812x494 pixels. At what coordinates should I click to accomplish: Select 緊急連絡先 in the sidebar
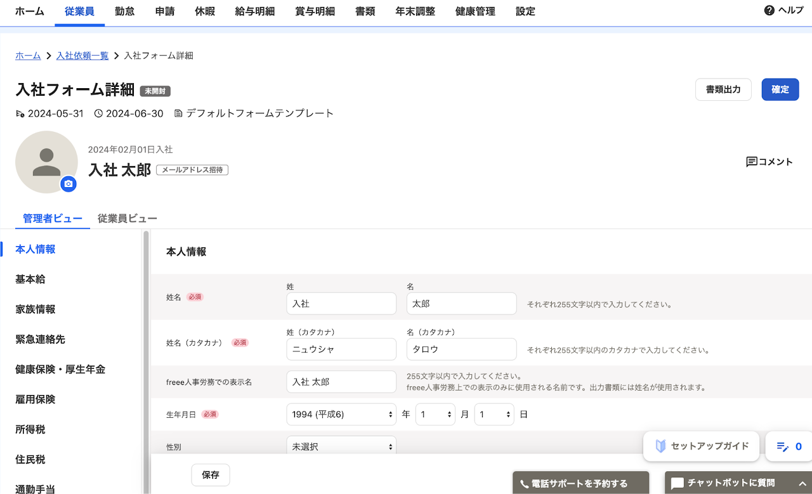pyautogui.click(x=39, y=339)
